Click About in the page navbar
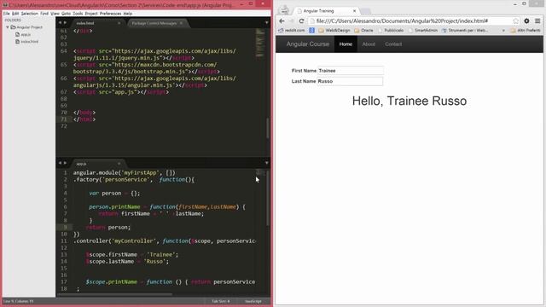This screenshot has width=546, height=307. pos(369,44)
